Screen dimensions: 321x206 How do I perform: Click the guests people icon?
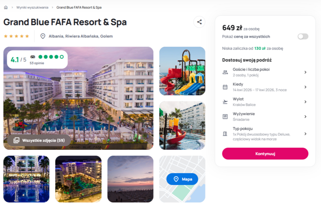[225, 72]
